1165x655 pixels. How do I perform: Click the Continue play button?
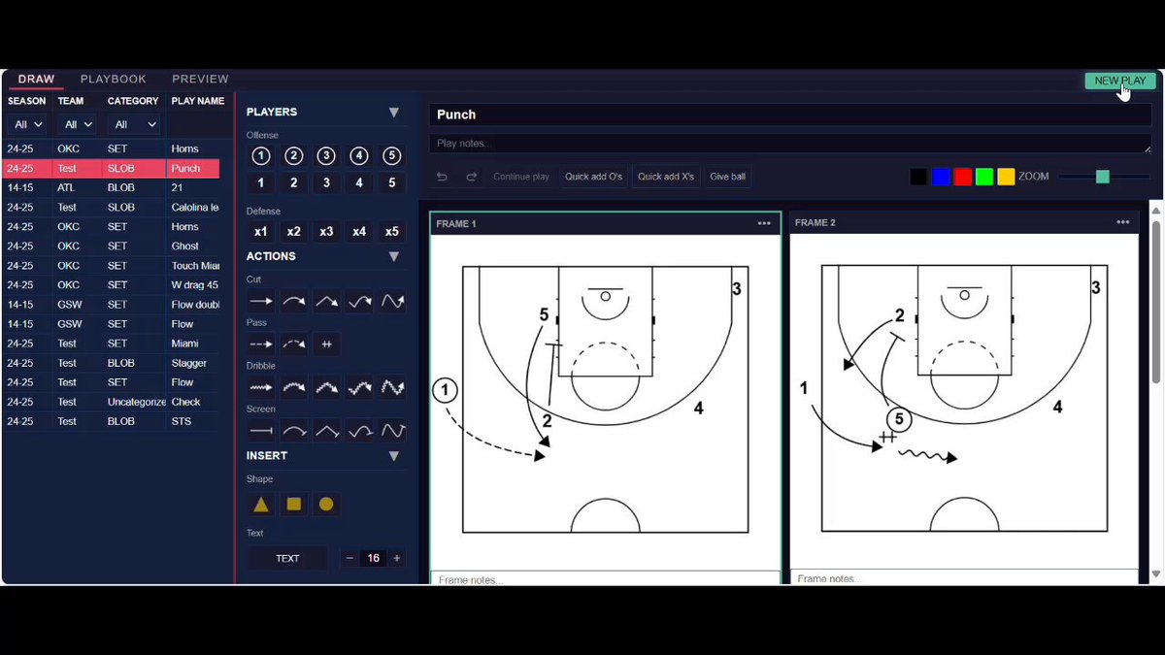pos(521,177)
